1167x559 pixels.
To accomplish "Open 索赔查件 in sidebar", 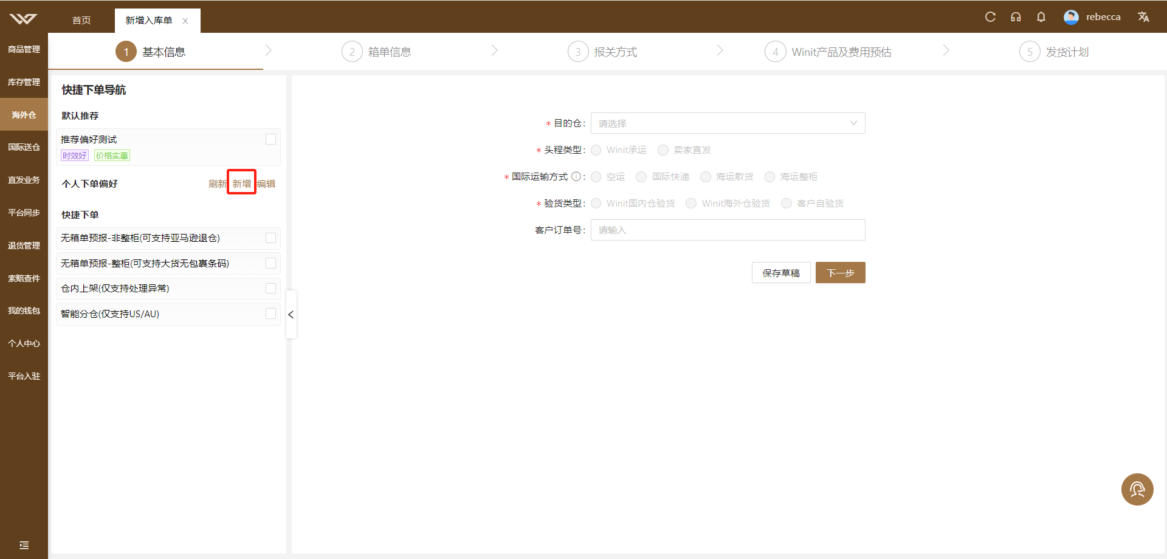I will pyautogui.click(x=24, y=278).
